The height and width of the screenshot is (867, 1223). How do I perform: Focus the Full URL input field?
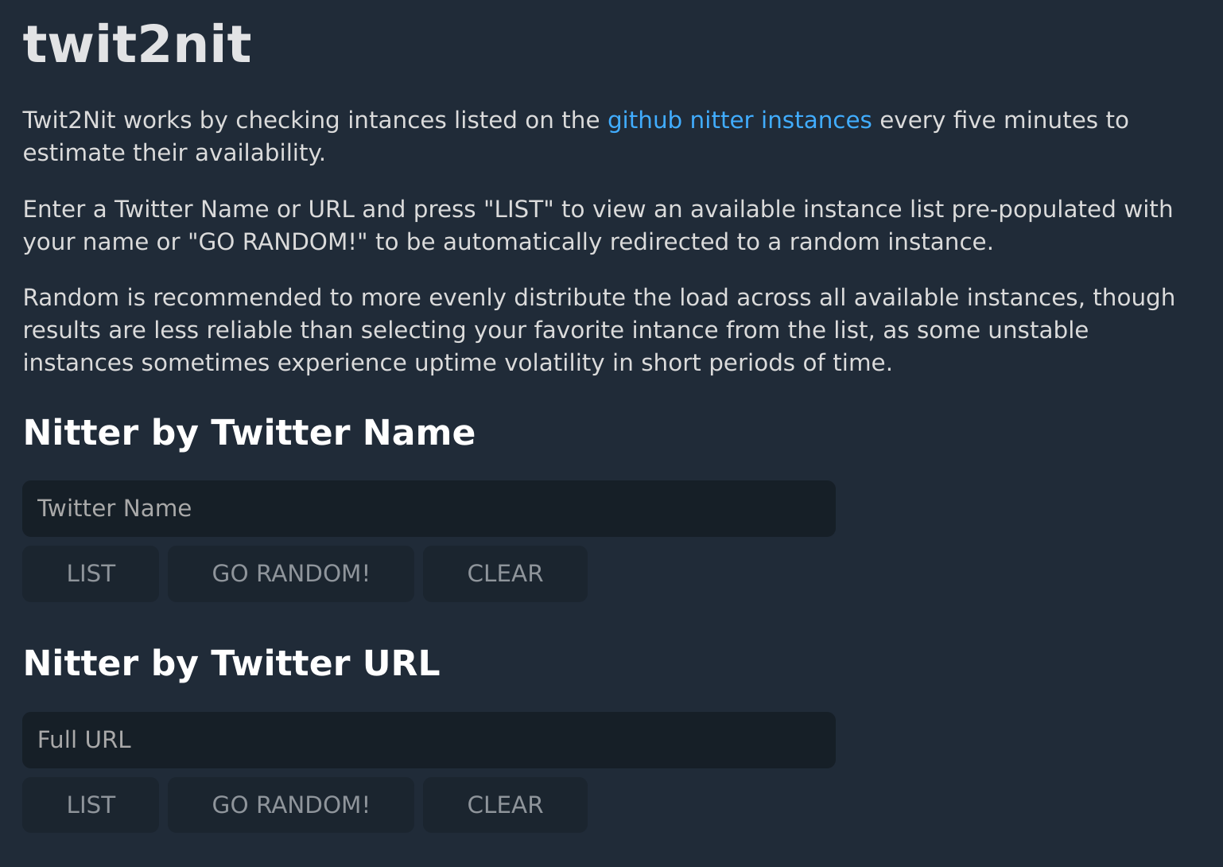tap(429, 740)
